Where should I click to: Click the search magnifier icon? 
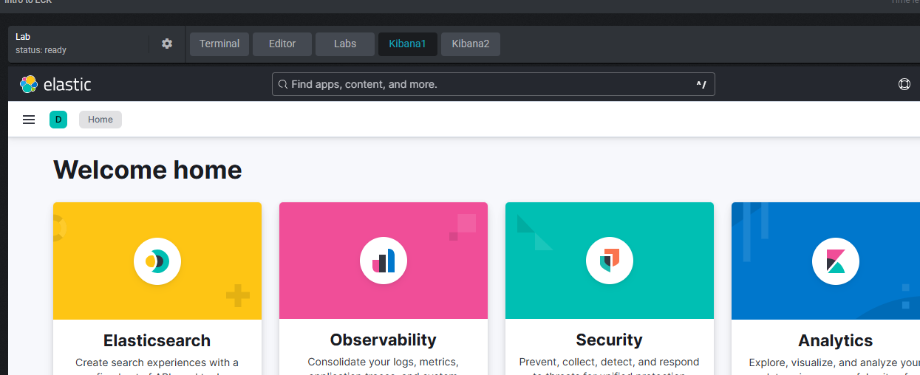tap(283, 85)
